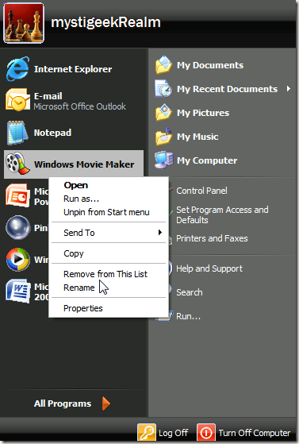Viewport: 299px width, 444px height.
Task: Select Run as... from context menu
Action: coord(81,199)
